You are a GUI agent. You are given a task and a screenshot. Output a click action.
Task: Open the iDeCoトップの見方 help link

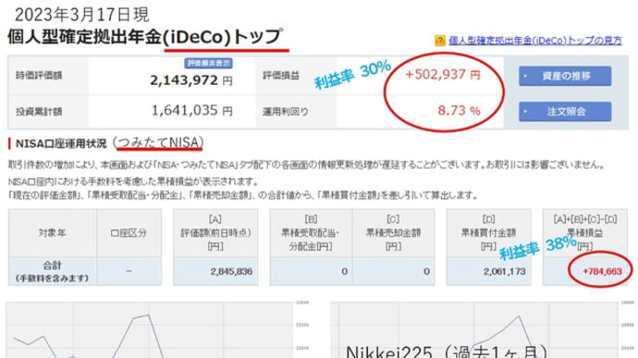535,41
